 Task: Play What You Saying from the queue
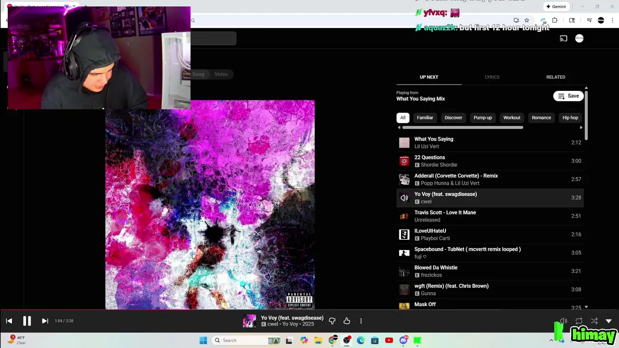pos(490,143)
